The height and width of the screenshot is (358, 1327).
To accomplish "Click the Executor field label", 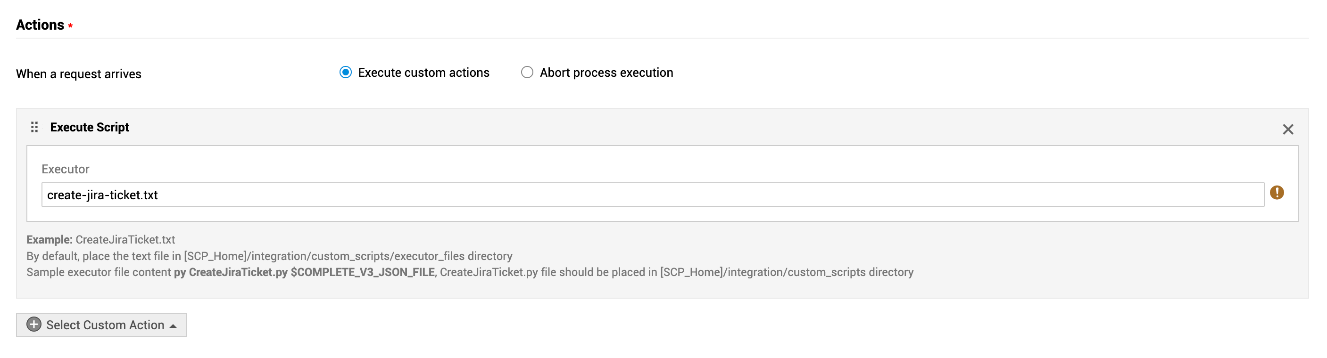I will point(66,169).
